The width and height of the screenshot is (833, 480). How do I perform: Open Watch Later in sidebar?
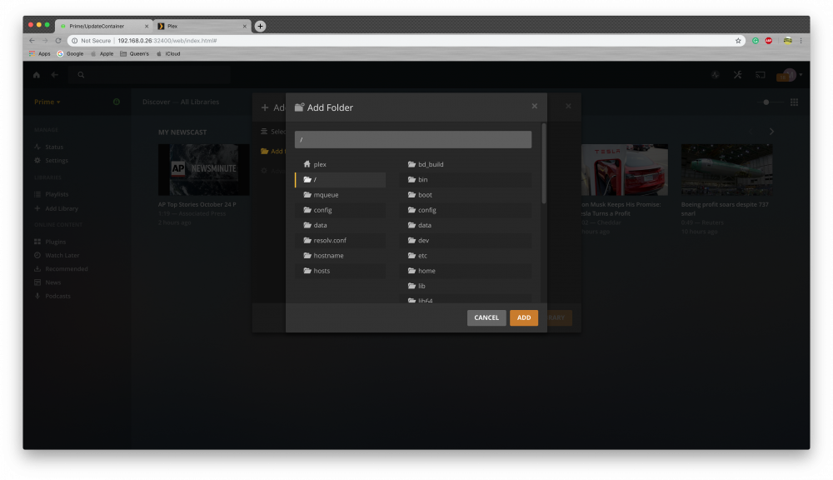pyautogui.click(x=62, y=256)
